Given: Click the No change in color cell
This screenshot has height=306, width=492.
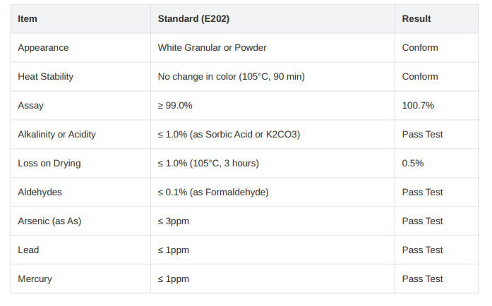Looking at the screenshot, I should (x=232, y=76).
